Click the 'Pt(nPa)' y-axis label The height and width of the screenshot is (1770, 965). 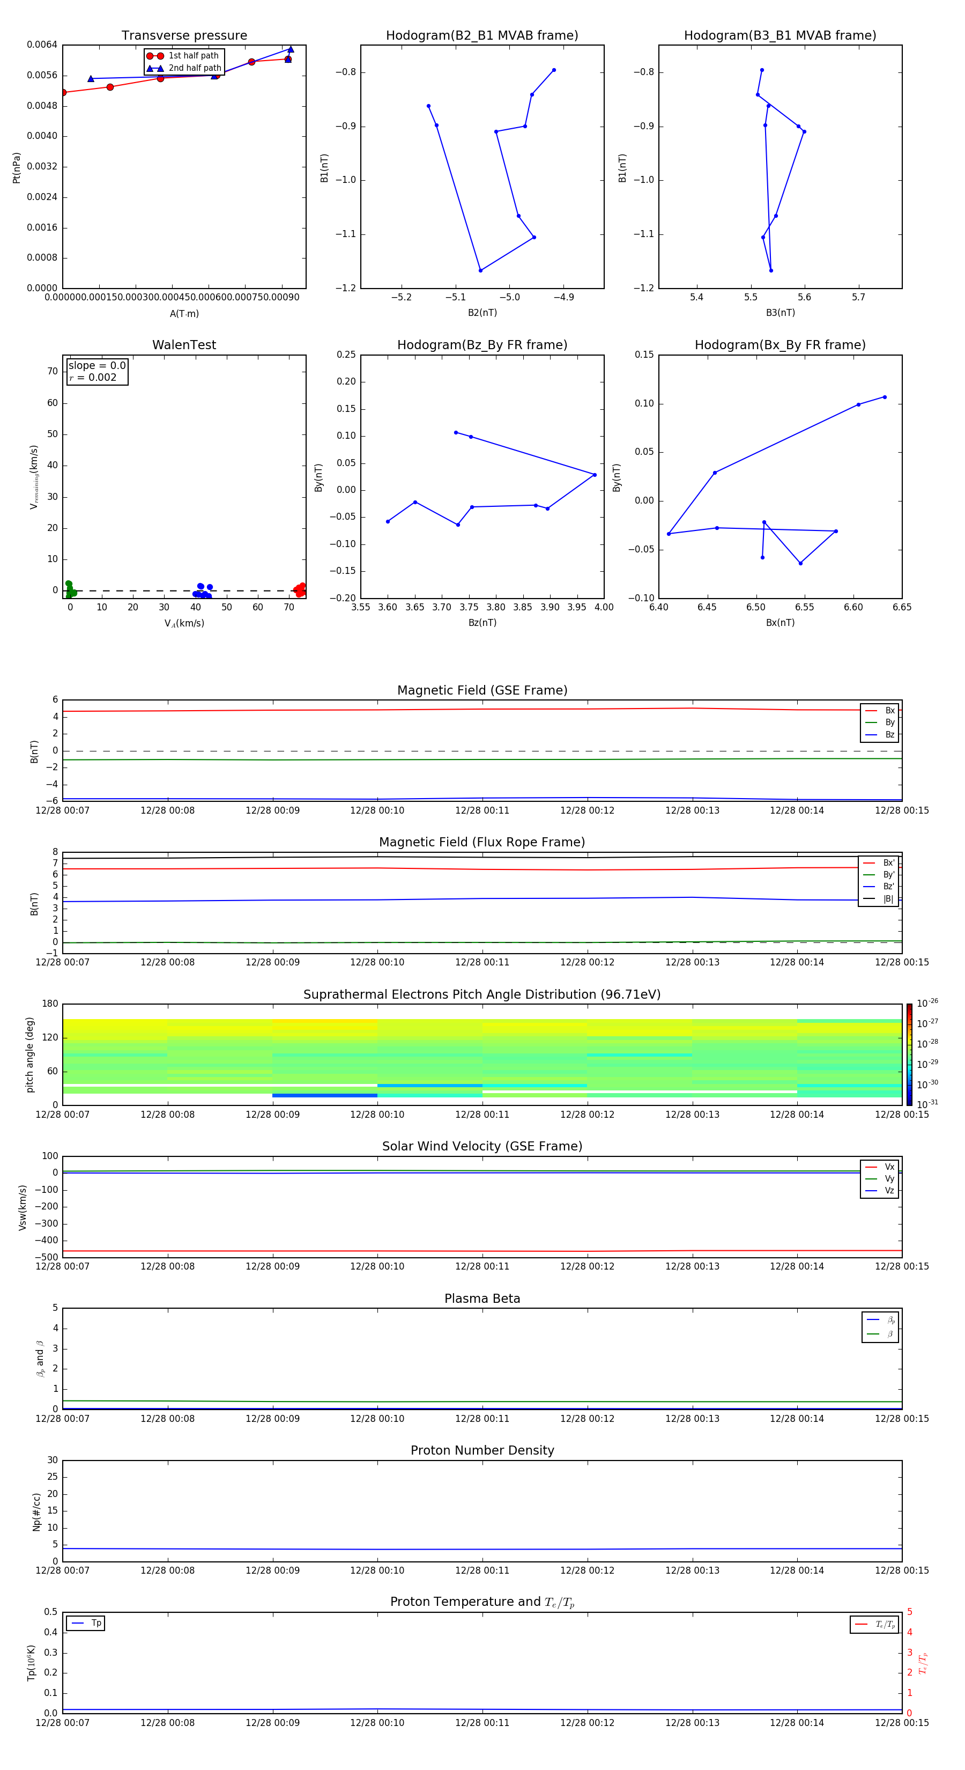point(17,168)
